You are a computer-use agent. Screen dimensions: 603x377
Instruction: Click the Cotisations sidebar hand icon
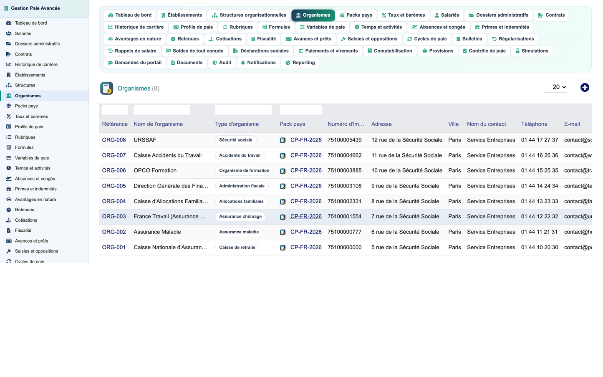coord(8,220)
